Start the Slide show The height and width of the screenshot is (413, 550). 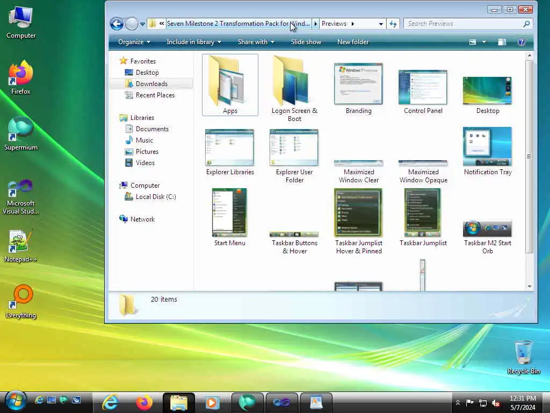click(306, 42)
